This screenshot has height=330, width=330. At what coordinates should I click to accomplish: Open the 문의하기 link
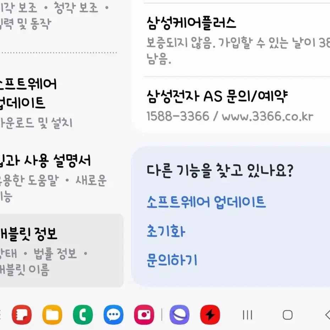(172, 260)
